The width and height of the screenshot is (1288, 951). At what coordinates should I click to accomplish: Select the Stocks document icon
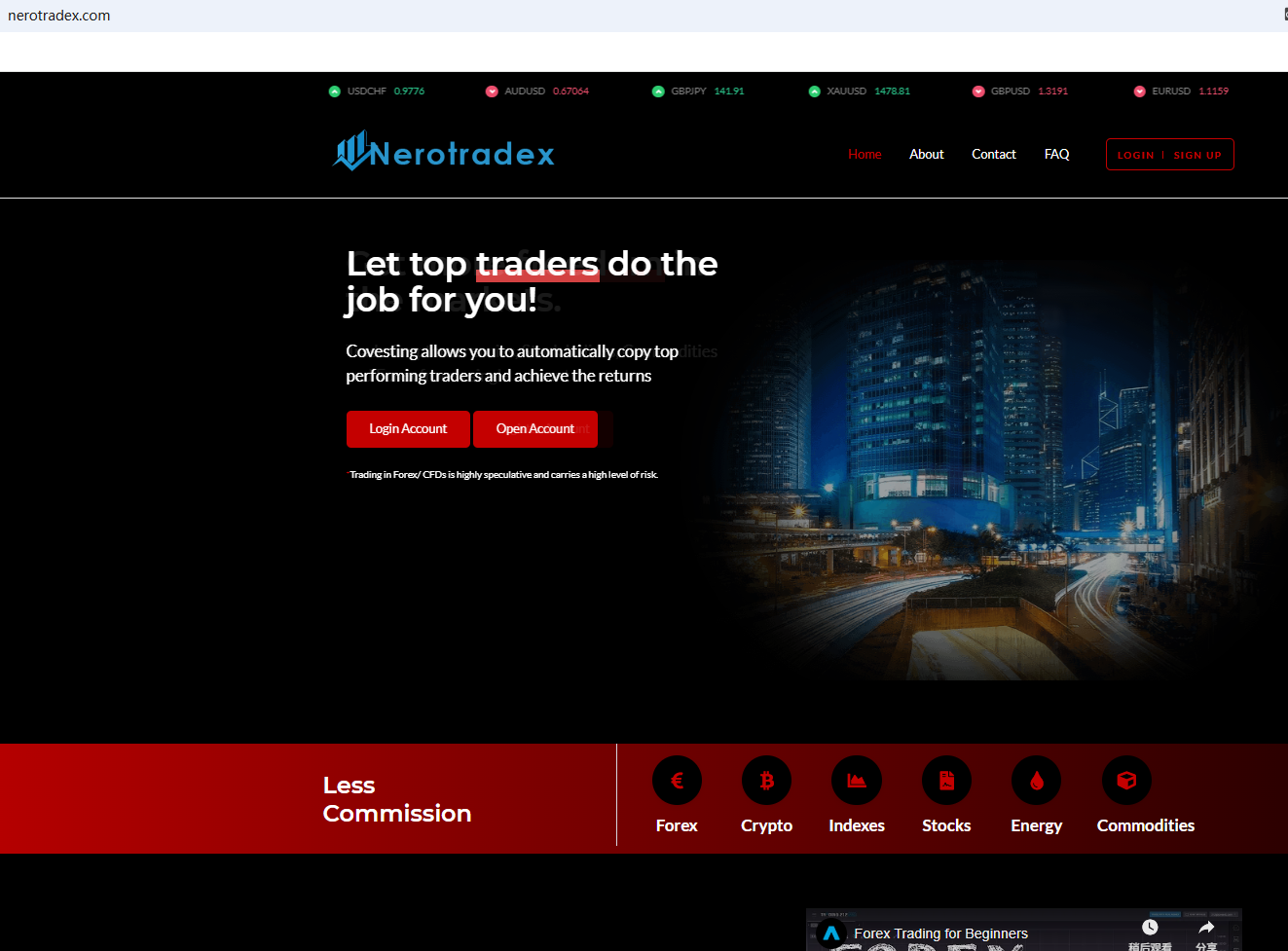(946, 781)
